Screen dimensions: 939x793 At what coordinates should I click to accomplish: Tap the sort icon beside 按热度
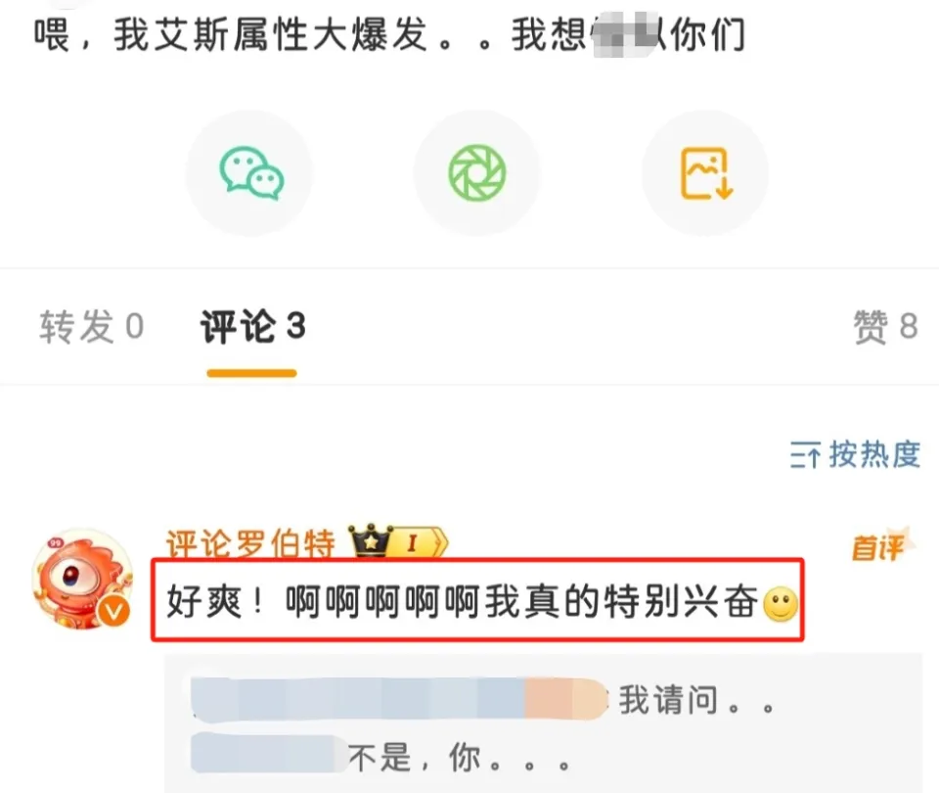804,455
